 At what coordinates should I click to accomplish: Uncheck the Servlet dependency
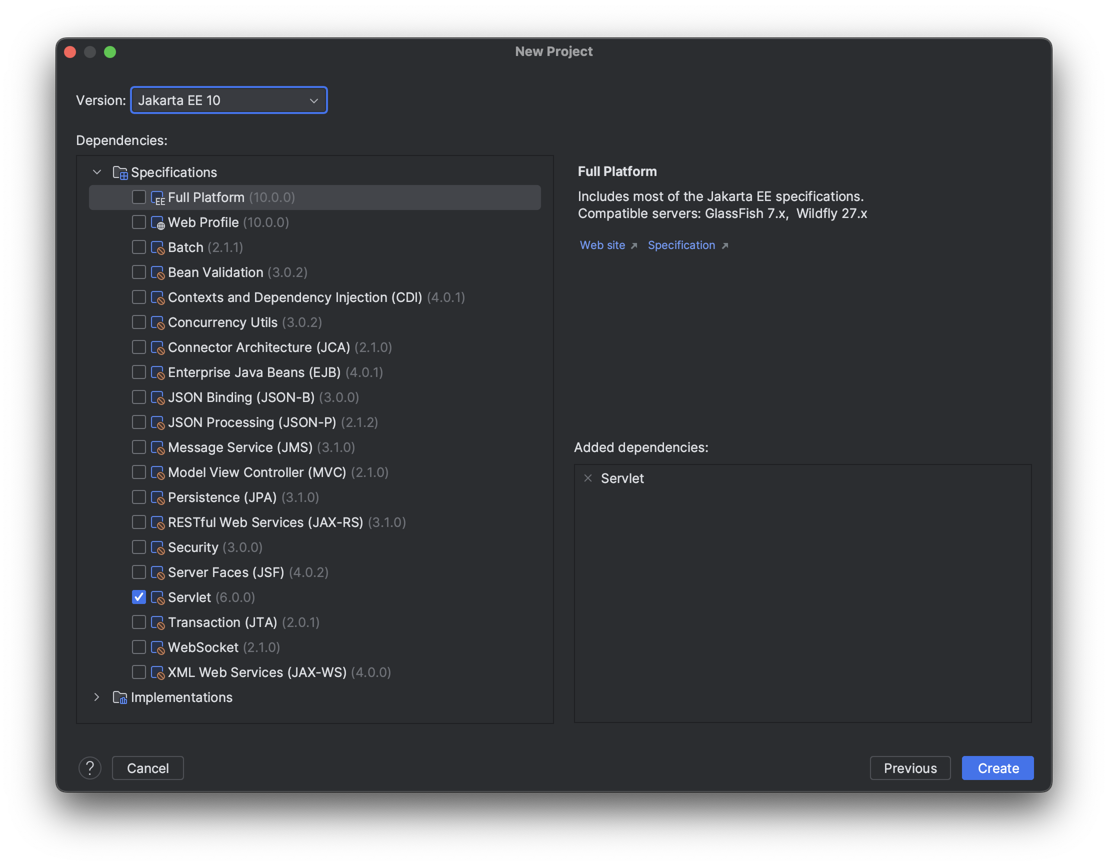click(x=138, y=597)
